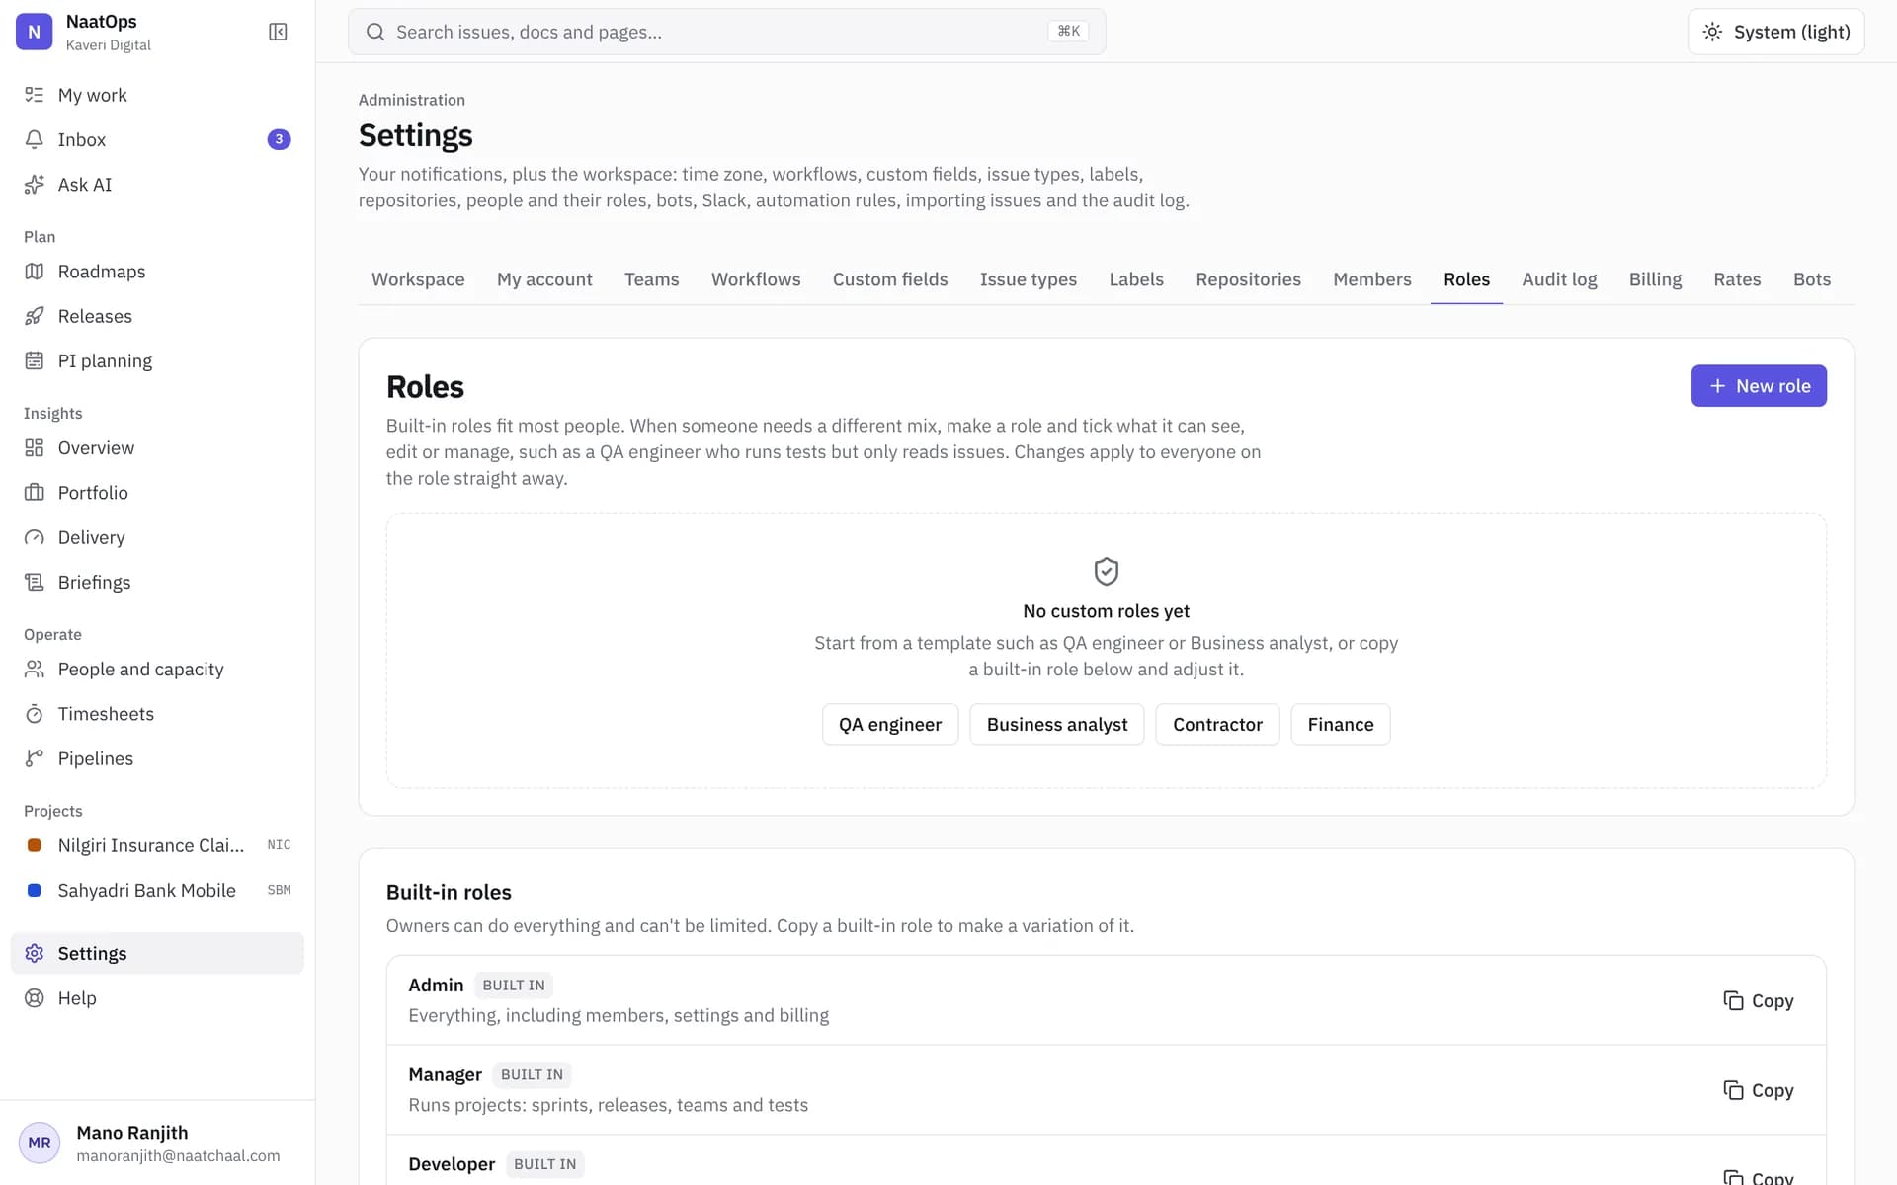The image size is (1897, 1185).
Task: Open Timesheets via the stopwatch icon
Action: pyautogui.click(x=35, y=714)
